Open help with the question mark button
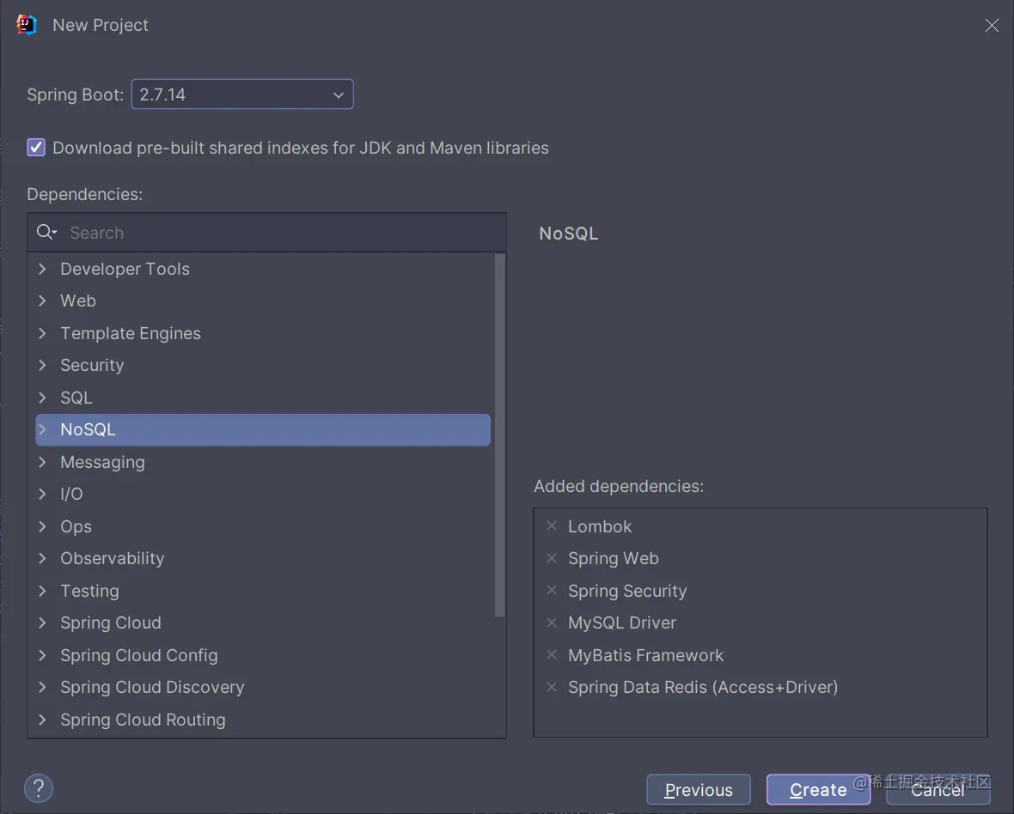 [x=39, y=788]
